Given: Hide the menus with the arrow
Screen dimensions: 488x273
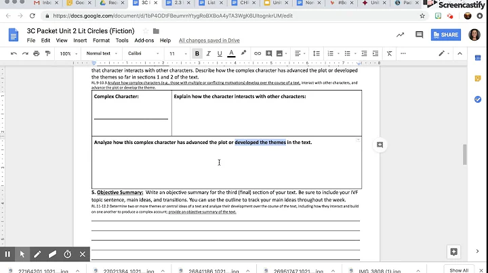Looking at the screenshot, I should point(460,53).
